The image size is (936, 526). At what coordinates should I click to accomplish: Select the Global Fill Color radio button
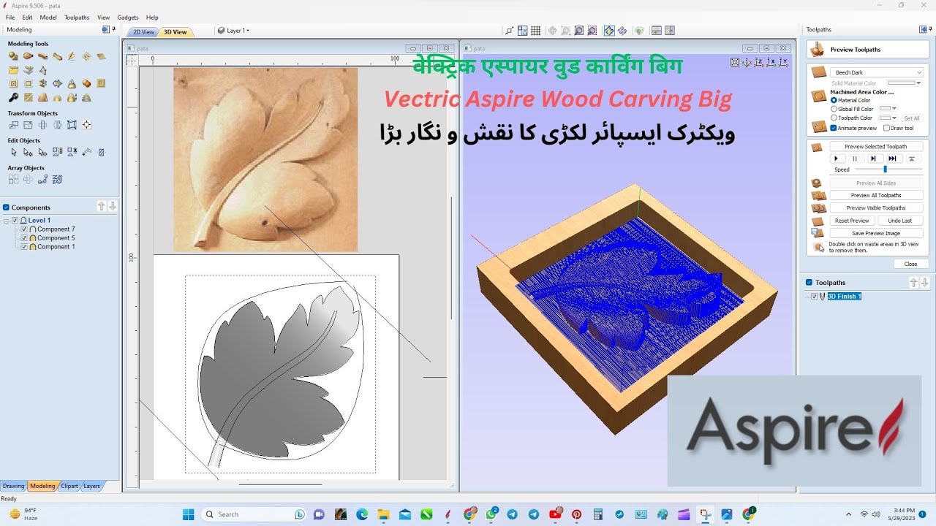[834, 109]
